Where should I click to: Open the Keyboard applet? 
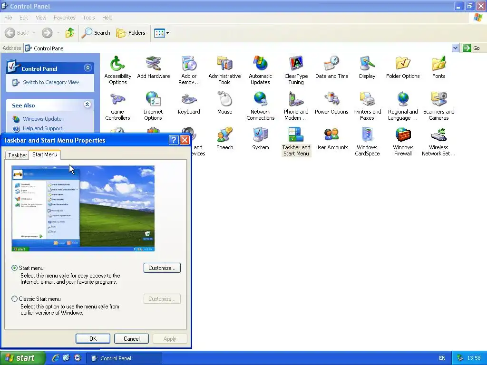[189, 103]
